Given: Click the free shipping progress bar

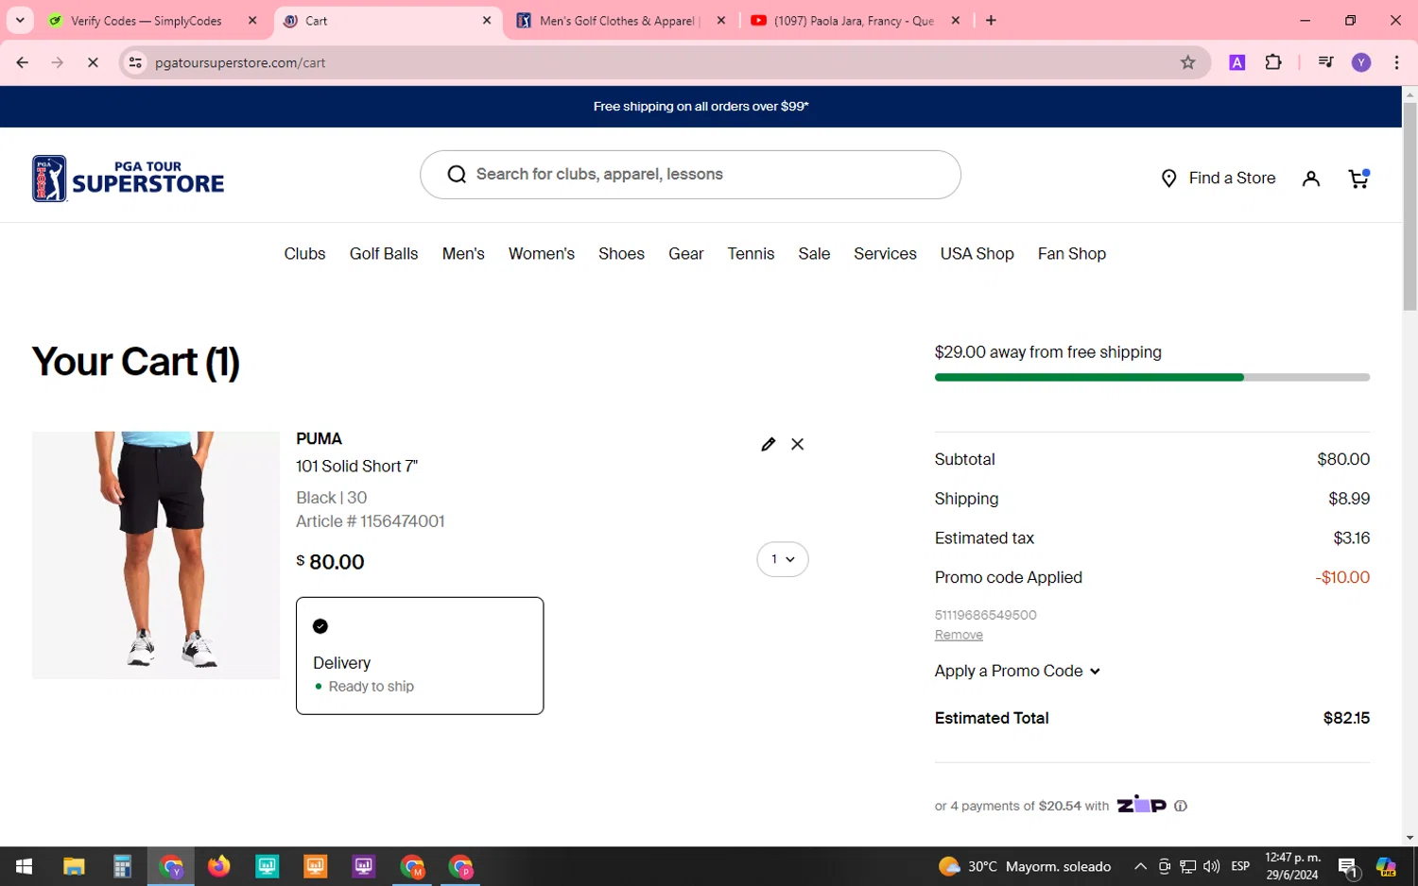Looking at the screenshot, I should (x=1151, y=377).
